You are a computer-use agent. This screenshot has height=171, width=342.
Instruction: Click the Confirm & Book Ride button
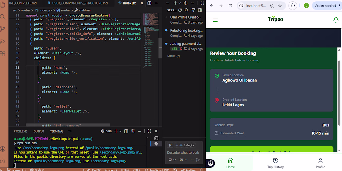point(271,150)
